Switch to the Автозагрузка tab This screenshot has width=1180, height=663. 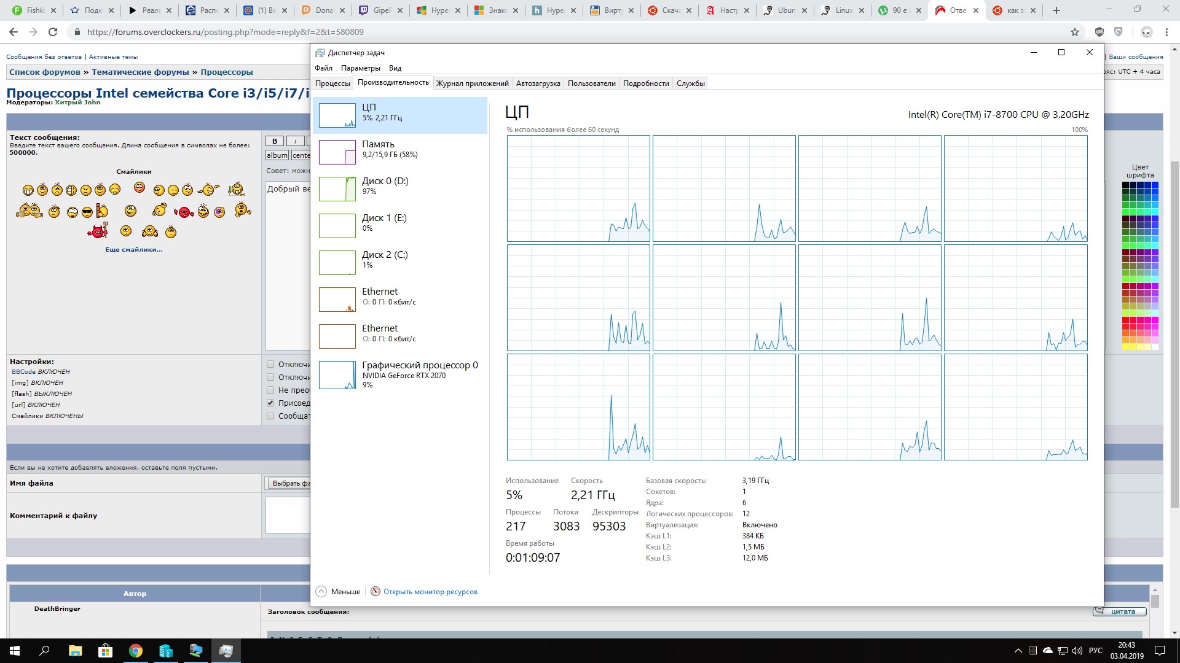point(538,83)
